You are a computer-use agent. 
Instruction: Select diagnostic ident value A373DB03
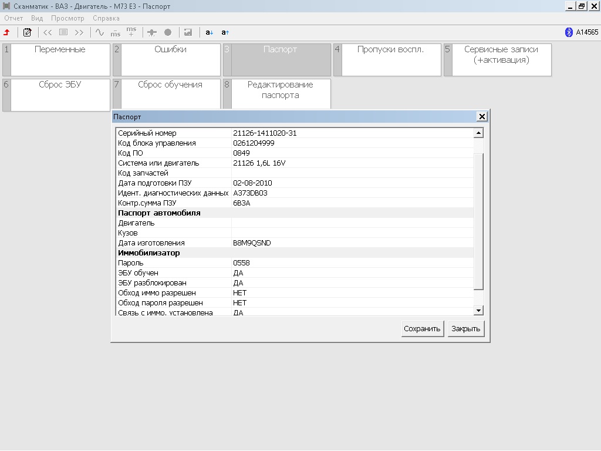[250, 193]
